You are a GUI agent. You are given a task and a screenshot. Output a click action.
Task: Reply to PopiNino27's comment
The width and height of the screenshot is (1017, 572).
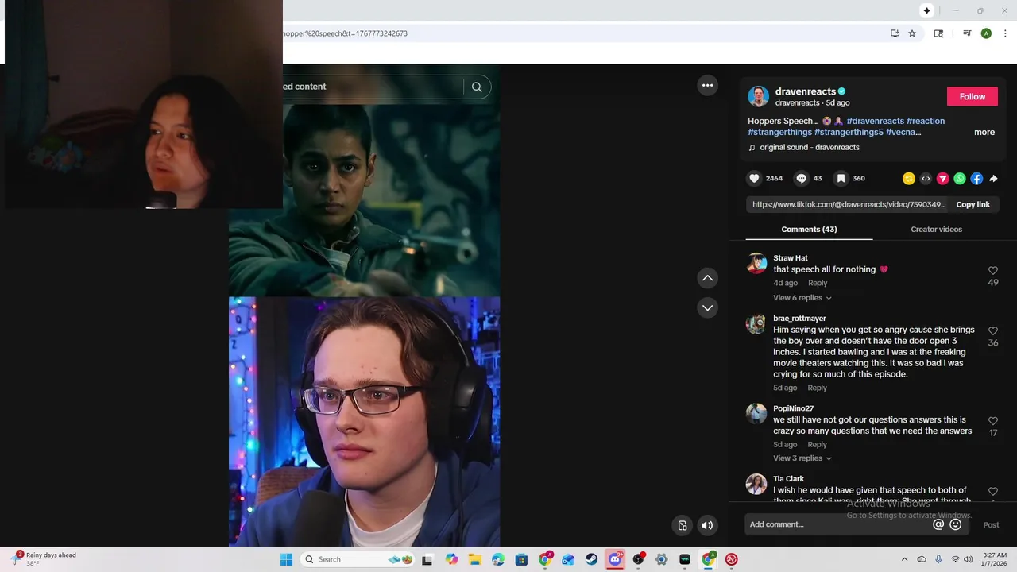click(818, 445)
